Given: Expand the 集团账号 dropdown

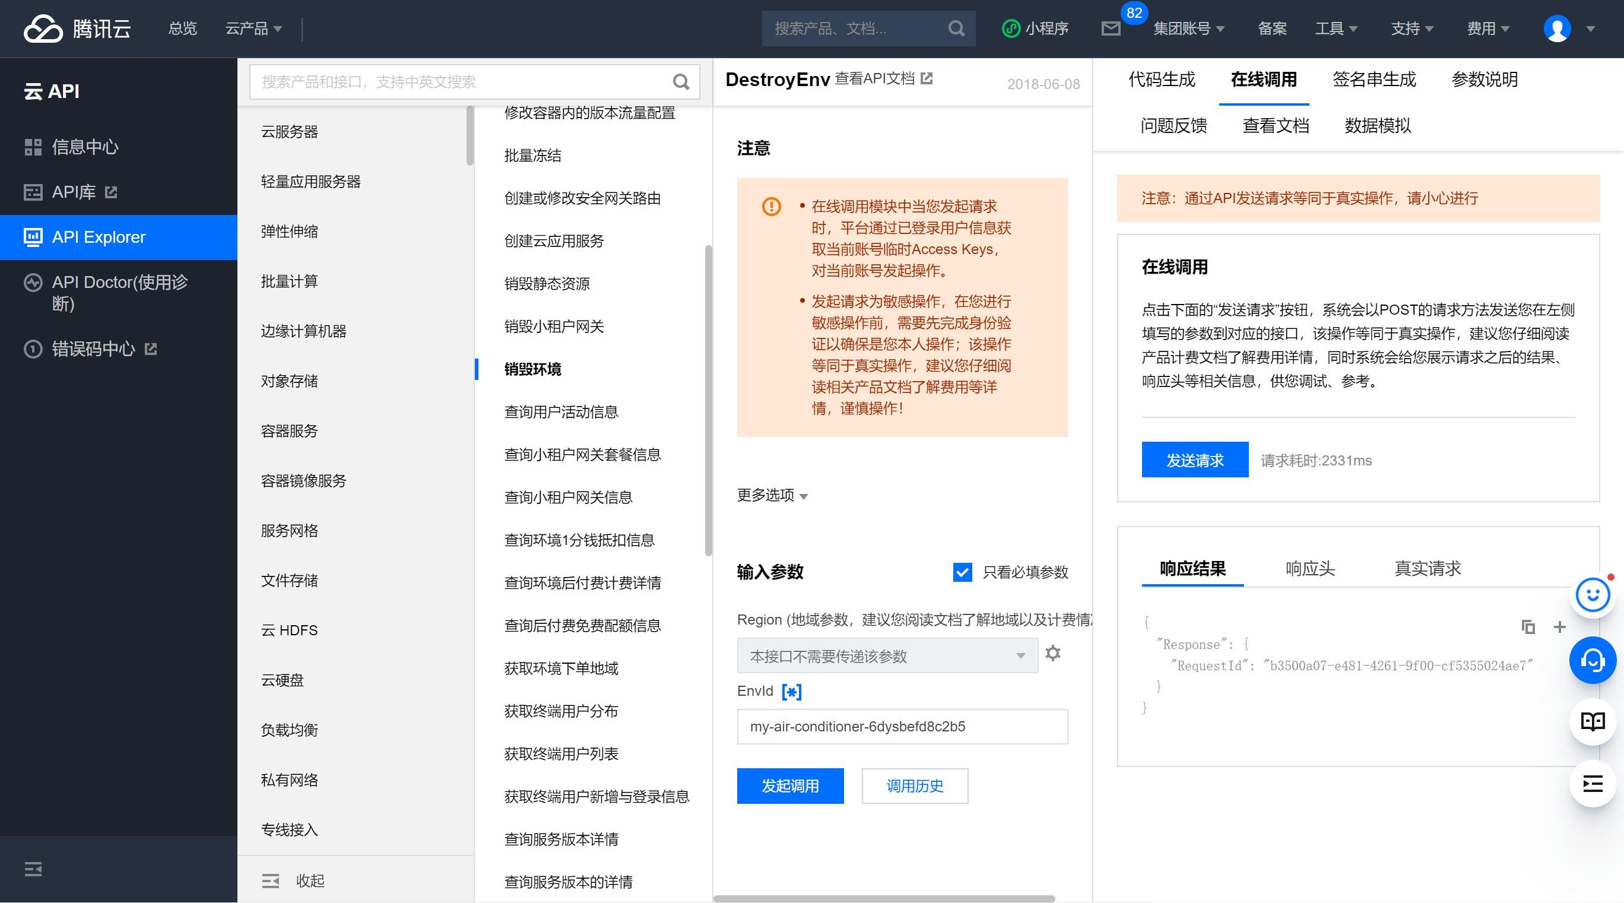Looking at the screenshot, I should [x=1188, y=28].
